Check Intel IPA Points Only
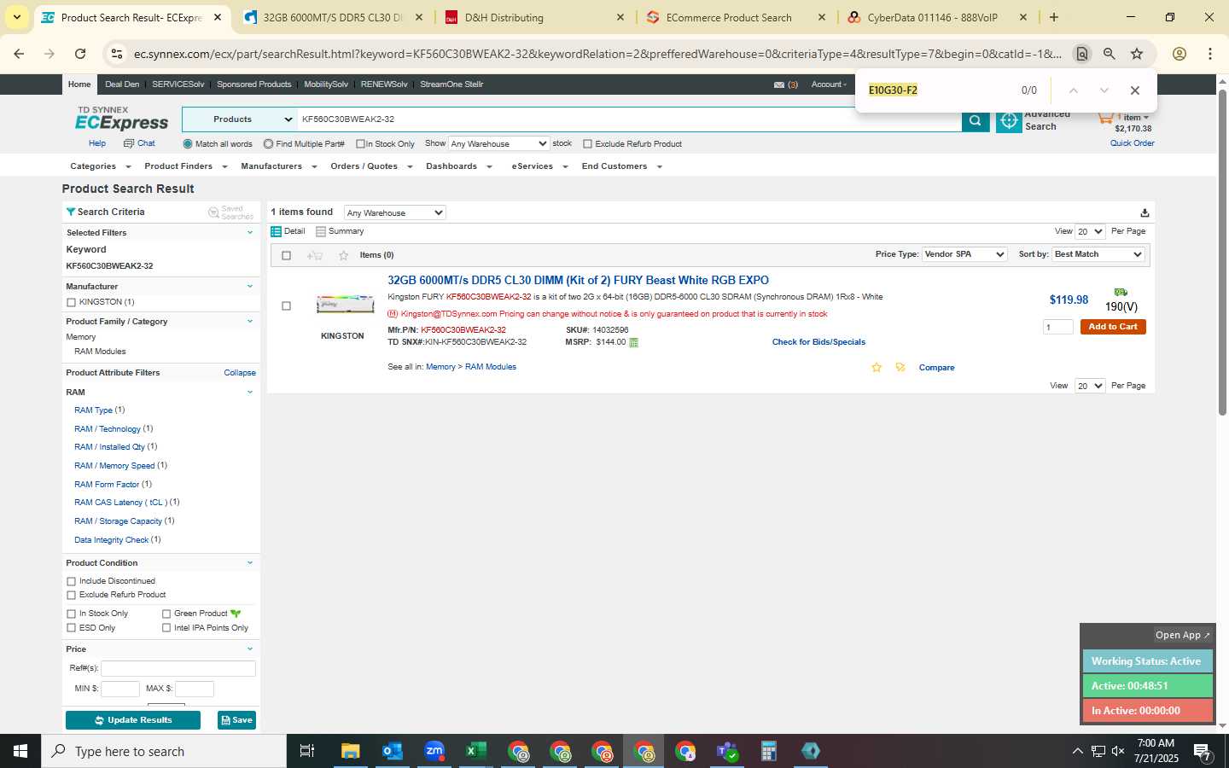 pyautogui.click(x=166, y=628)
